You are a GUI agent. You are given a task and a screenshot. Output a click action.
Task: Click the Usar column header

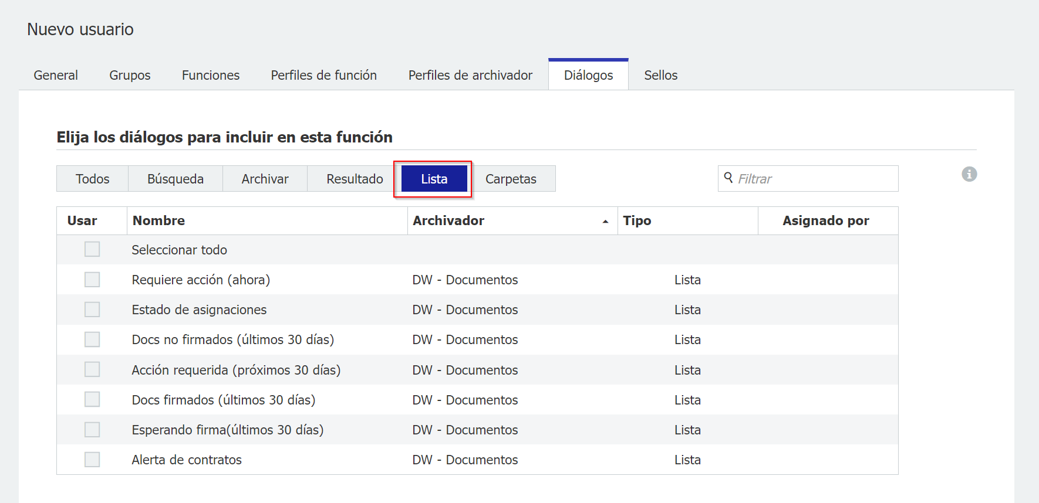point(92,220)
